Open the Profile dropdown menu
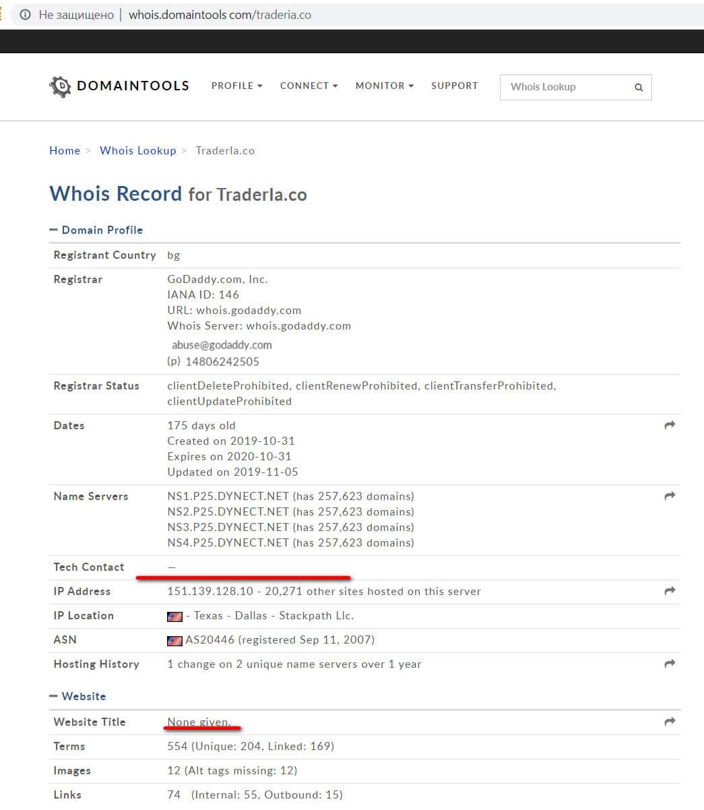 [x=236, y=86]
